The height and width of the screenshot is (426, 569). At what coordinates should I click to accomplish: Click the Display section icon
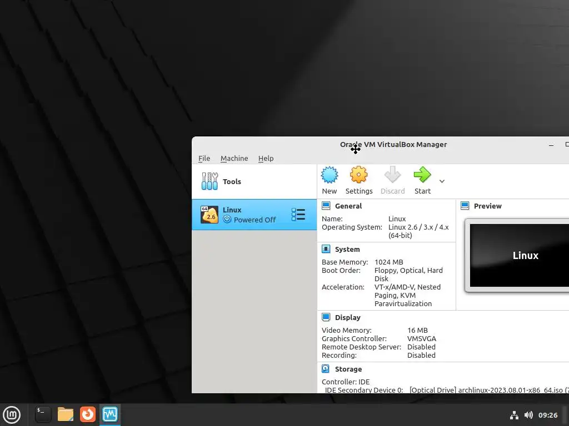coord(326,317)
